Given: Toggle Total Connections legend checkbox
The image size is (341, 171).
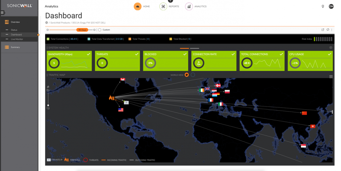Looking at the screenshot, I should [x=48, y=39].
